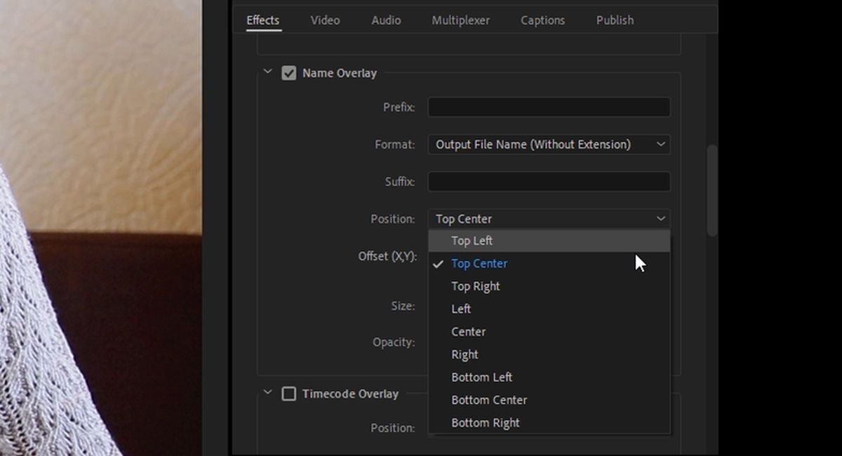Switch to the Video tab
Image resolution: width=842 pixels, height=456 pixels.
tap(325, 20)
